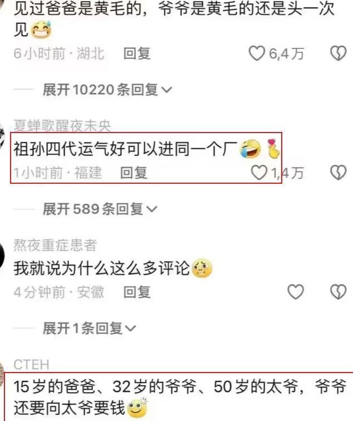The width and height of the screenshot is (353, 421).
Task: Like the 安徽 comment with empty heart
Action: point(296,292)
